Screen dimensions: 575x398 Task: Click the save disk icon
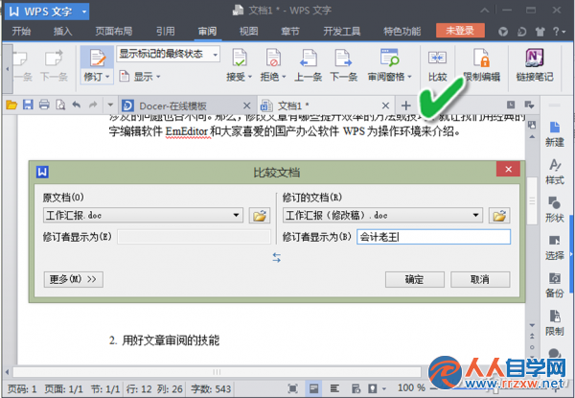(x=28, y=105)
